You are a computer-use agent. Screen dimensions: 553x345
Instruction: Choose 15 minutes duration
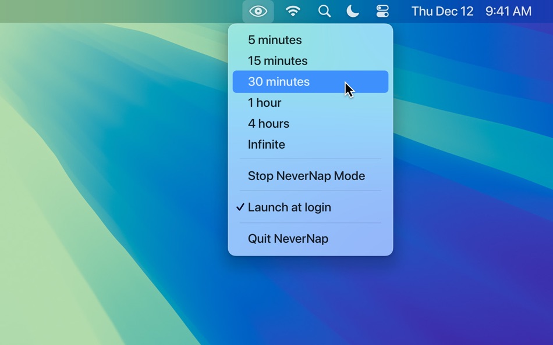[x=310, y=60]
